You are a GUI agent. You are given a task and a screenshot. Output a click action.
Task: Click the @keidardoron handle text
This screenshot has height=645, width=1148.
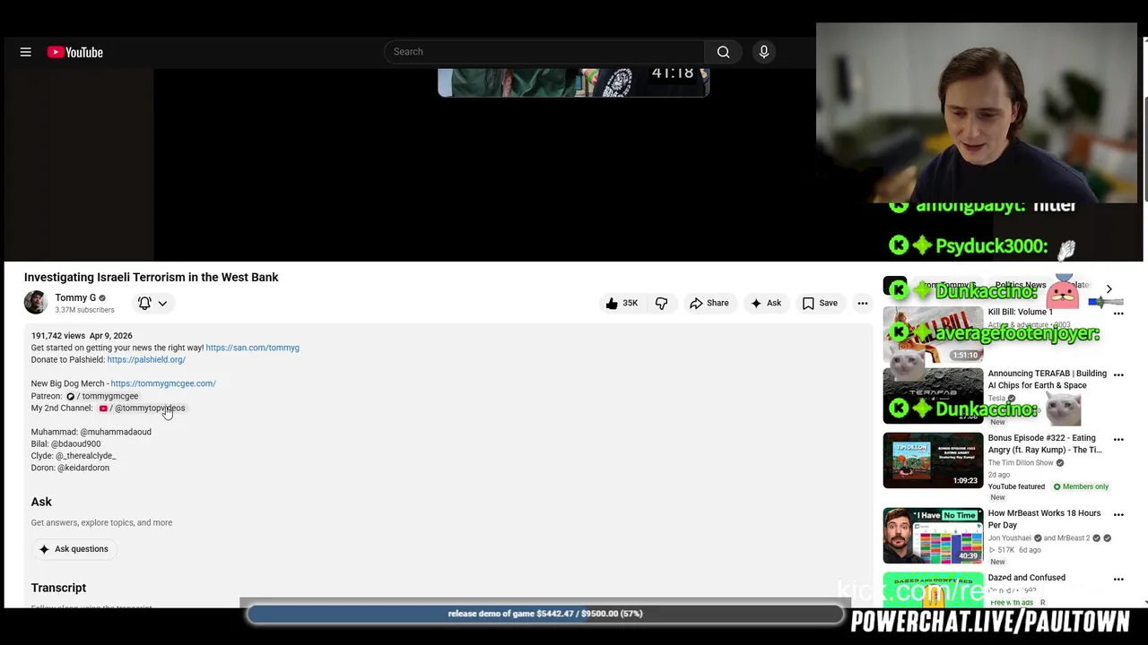click(x=83, y=468)
